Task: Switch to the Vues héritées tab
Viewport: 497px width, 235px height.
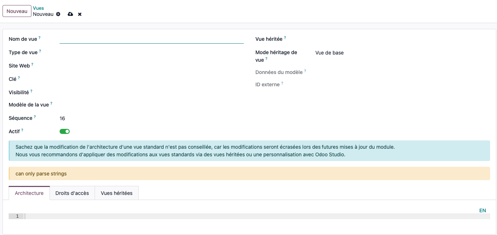Action: pos(117,193)
